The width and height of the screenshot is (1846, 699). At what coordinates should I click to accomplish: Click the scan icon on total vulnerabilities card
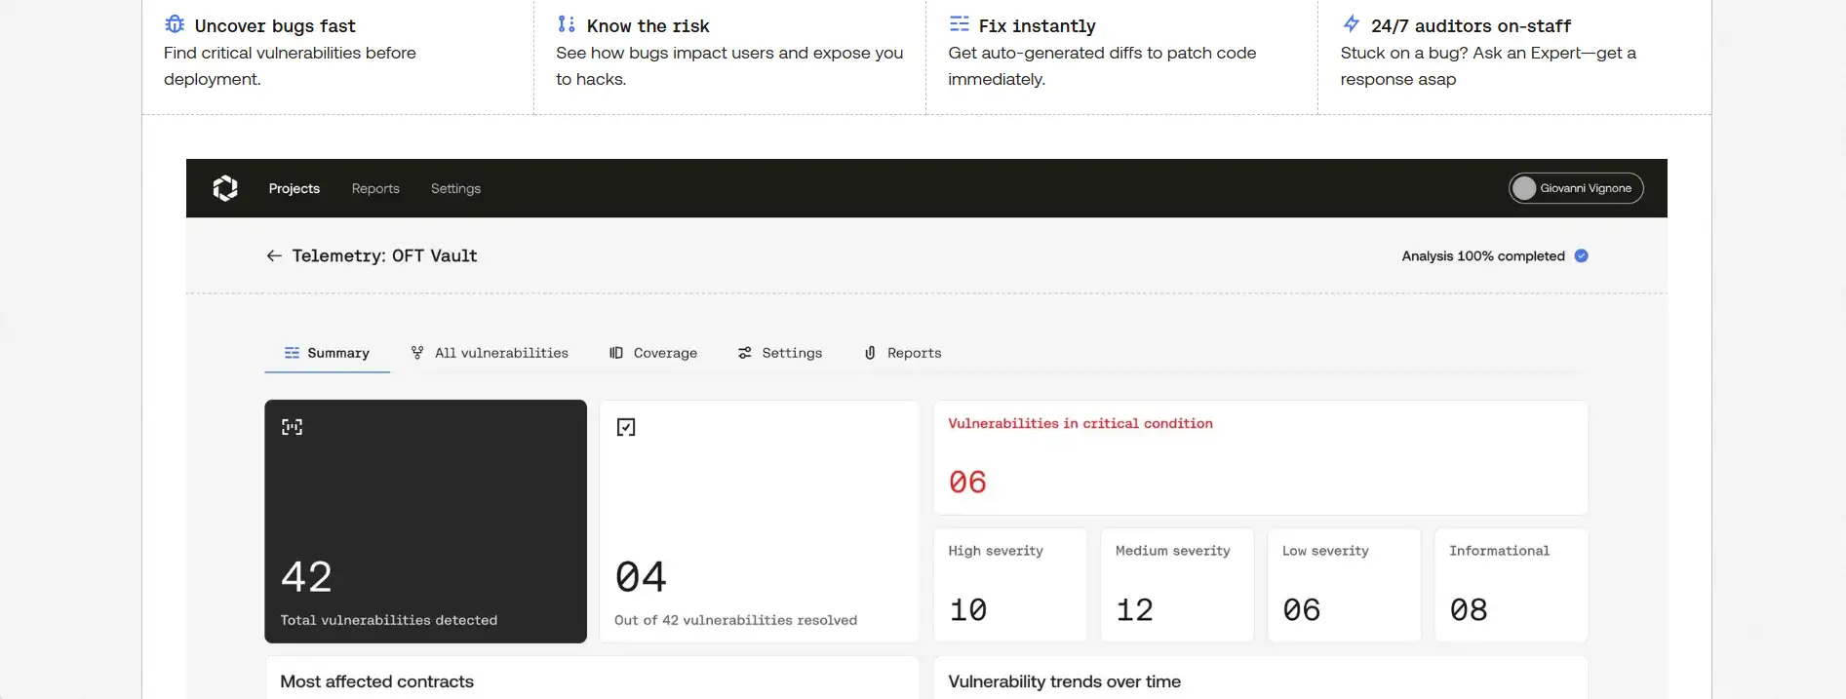click(x=292, y=427)
